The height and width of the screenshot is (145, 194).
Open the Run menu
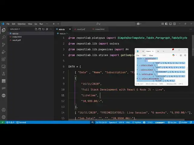pos(41,24)
